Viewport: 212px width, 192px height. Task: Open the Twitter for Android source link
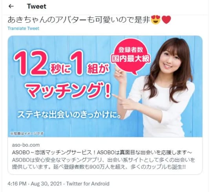pyautogui.click(x=88, y=184)
